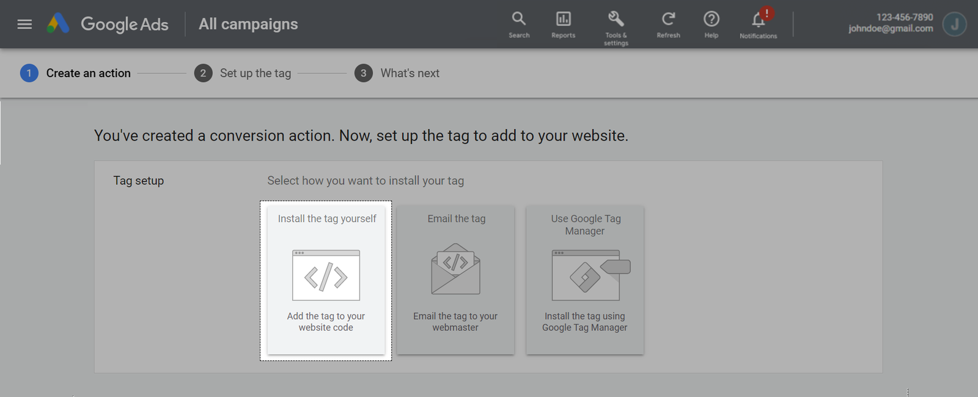Select Install the tag yourself card
The image size is (978, 397).
click(326, 280)
